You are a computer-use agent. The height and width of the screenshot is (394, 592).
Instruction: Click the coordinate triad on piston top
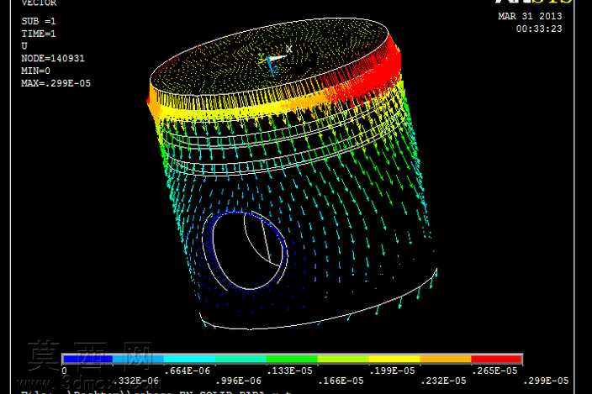275,60
